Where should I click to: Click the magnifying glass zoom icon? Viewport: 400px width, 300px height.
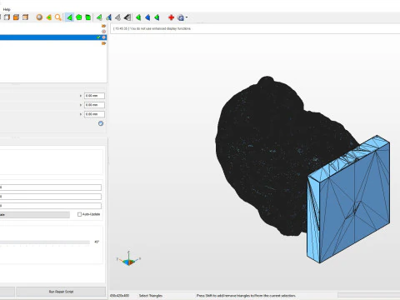(57, 17)
